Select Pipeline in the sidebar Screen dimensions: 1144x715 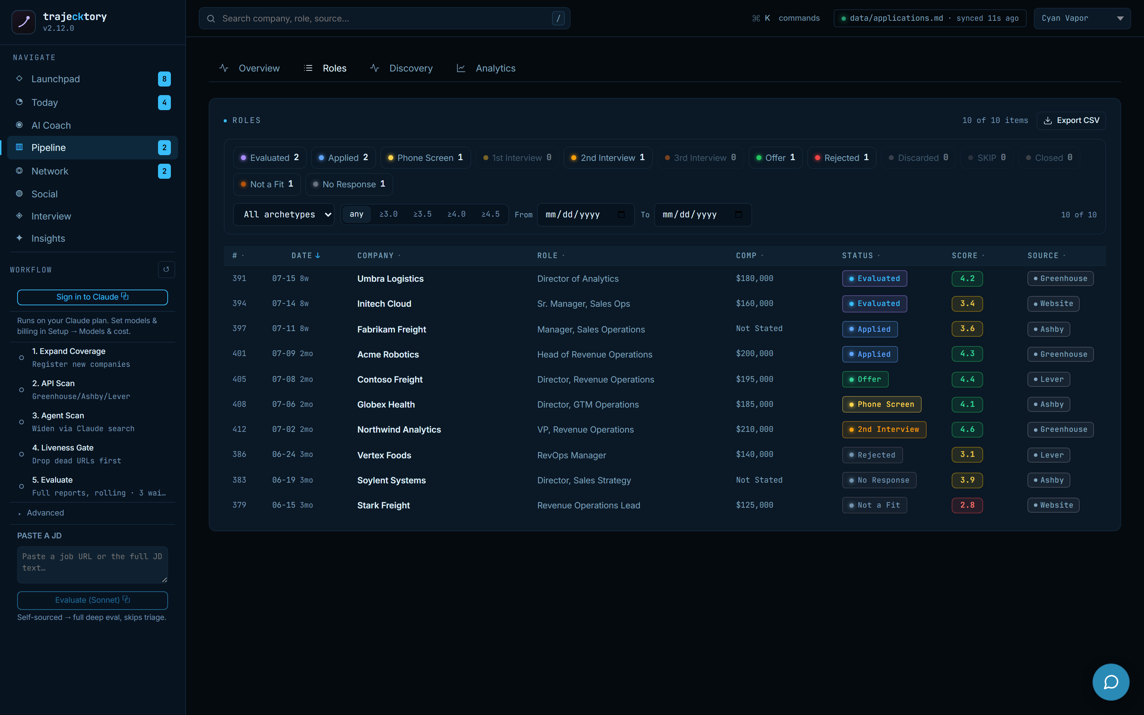(x=93, y=148)
